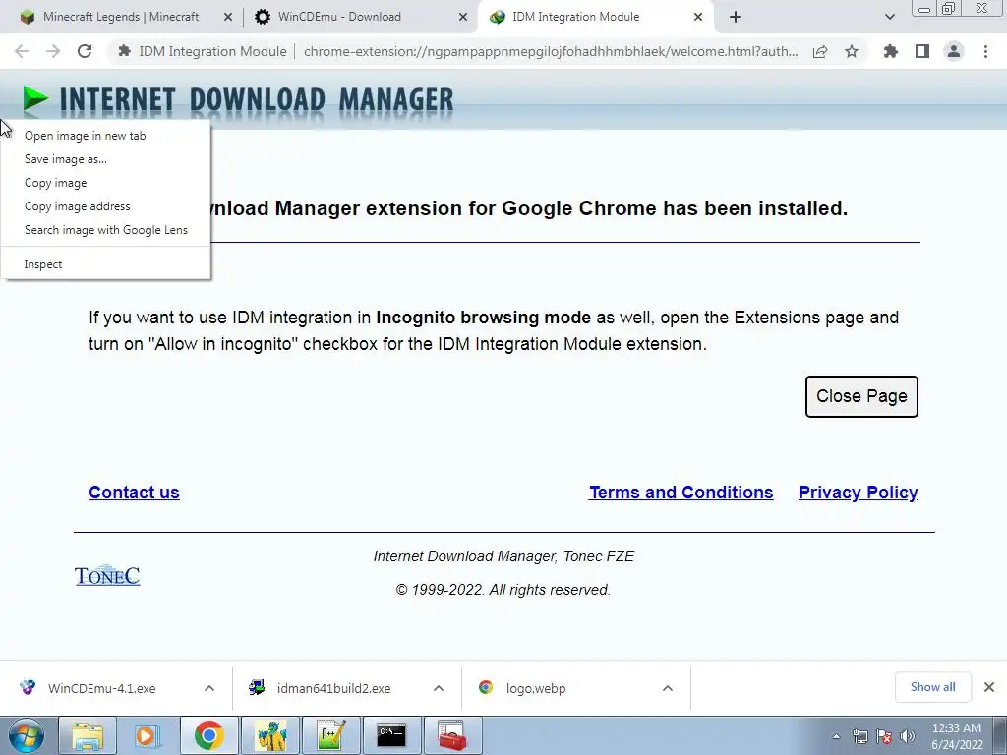Open the Windows Start menu
This screenshot has width=1007, height=755.
click(x=27, y=735)
